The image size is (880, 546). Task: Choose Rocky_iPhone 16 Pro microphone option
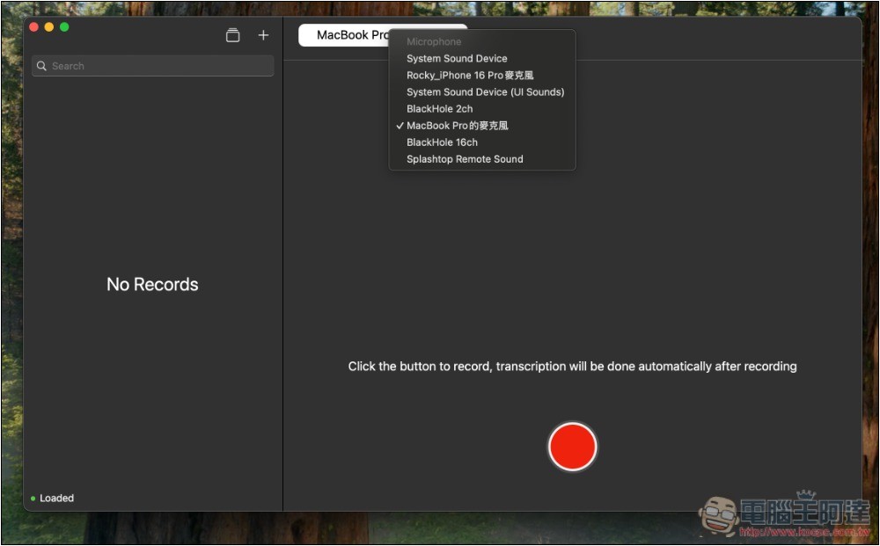(470, 76)
